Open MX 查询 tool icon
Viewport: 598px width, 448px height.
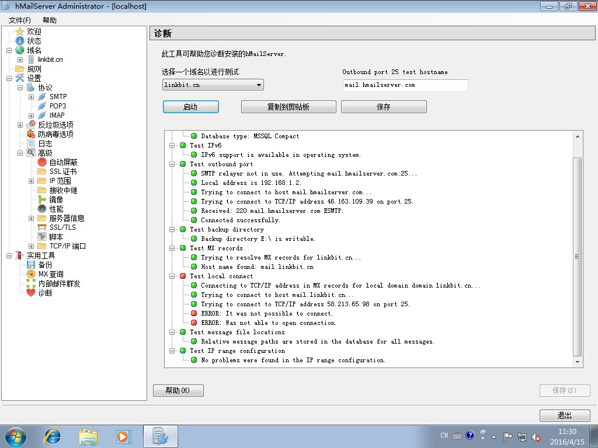tap(31, 274)
